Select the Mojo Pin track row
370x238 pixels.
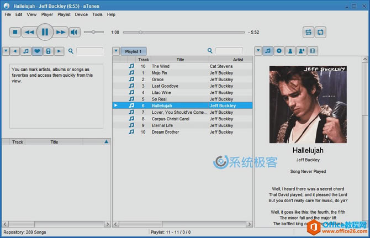(182, 73)
